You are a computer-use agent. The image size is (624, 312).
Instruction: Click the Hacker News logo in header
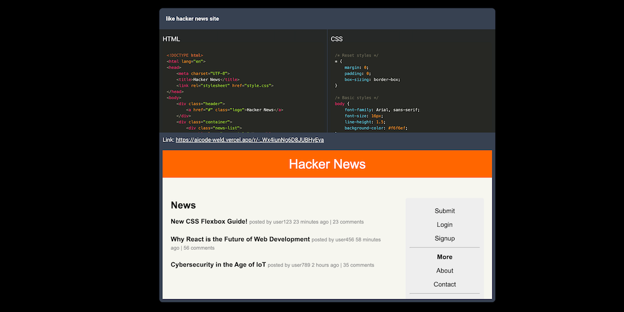pos(327,164)
